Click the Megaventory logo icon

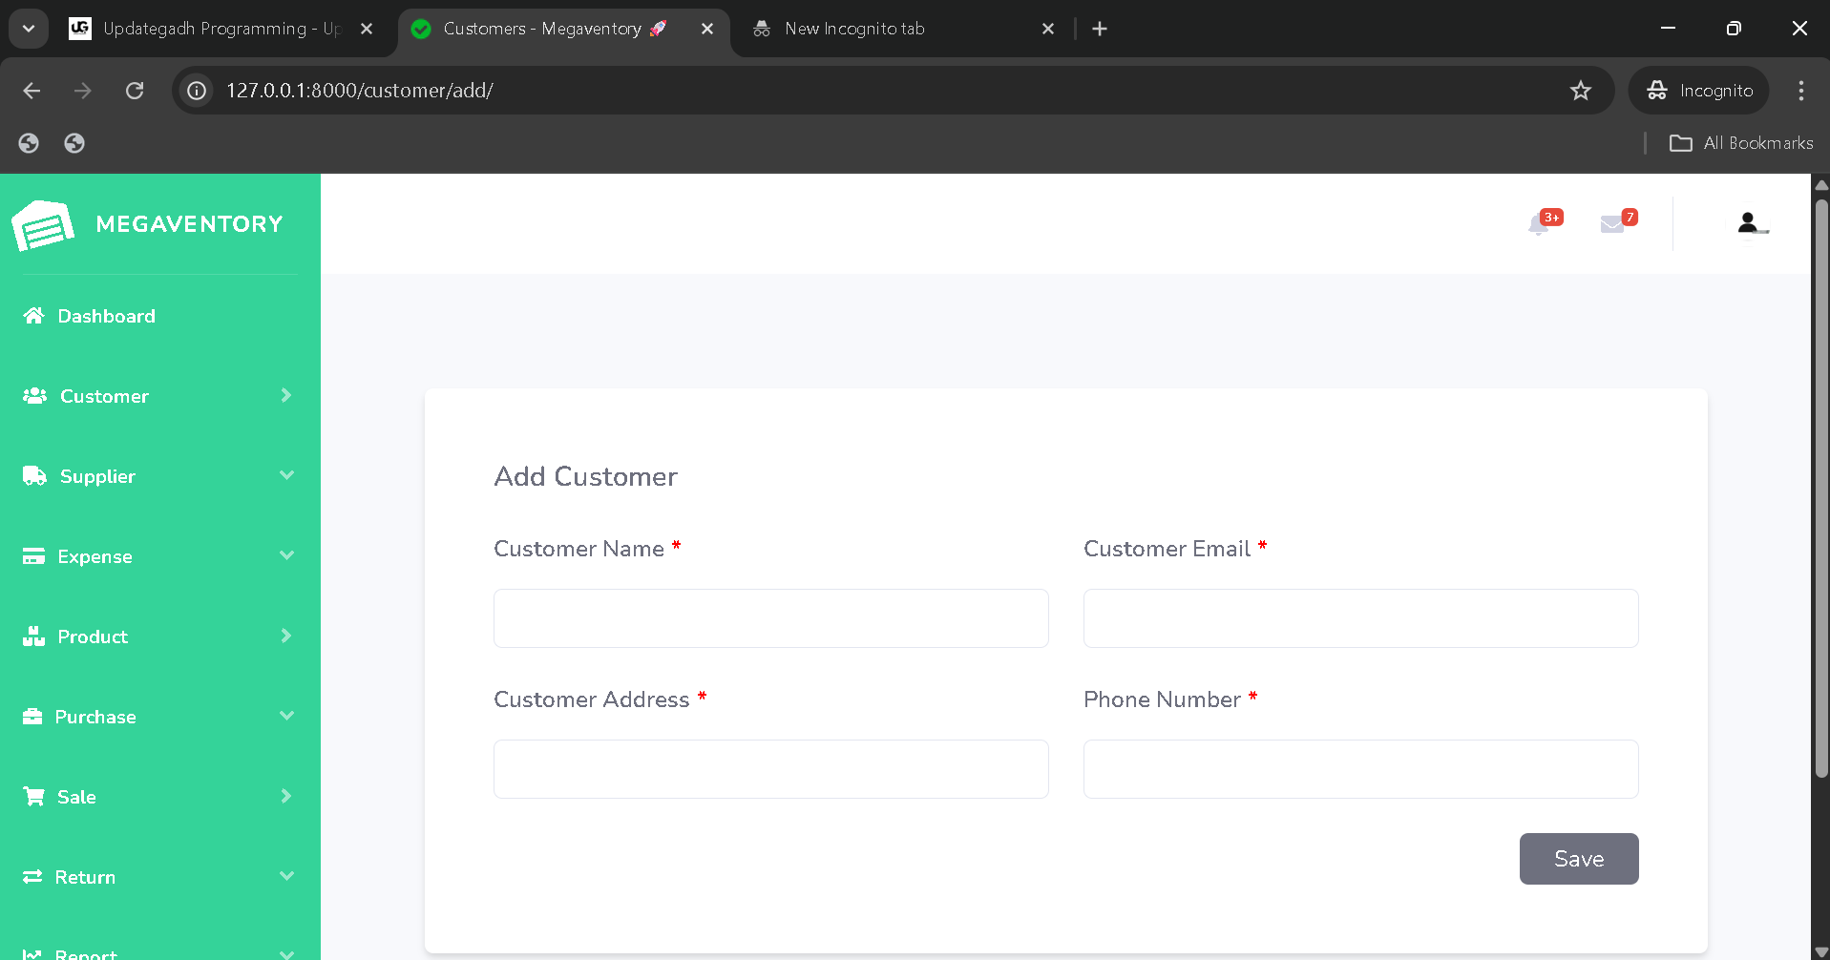point(43,225)
